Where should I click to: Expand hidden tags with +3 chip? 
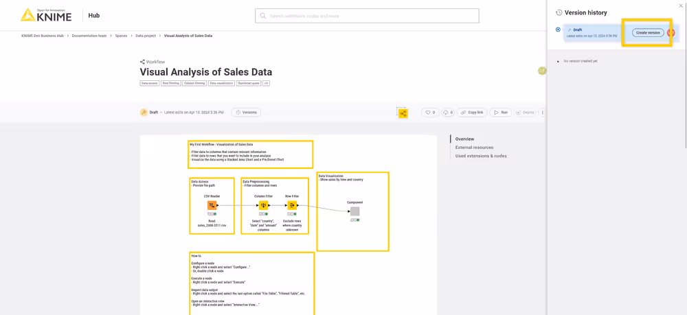(266, 83)
